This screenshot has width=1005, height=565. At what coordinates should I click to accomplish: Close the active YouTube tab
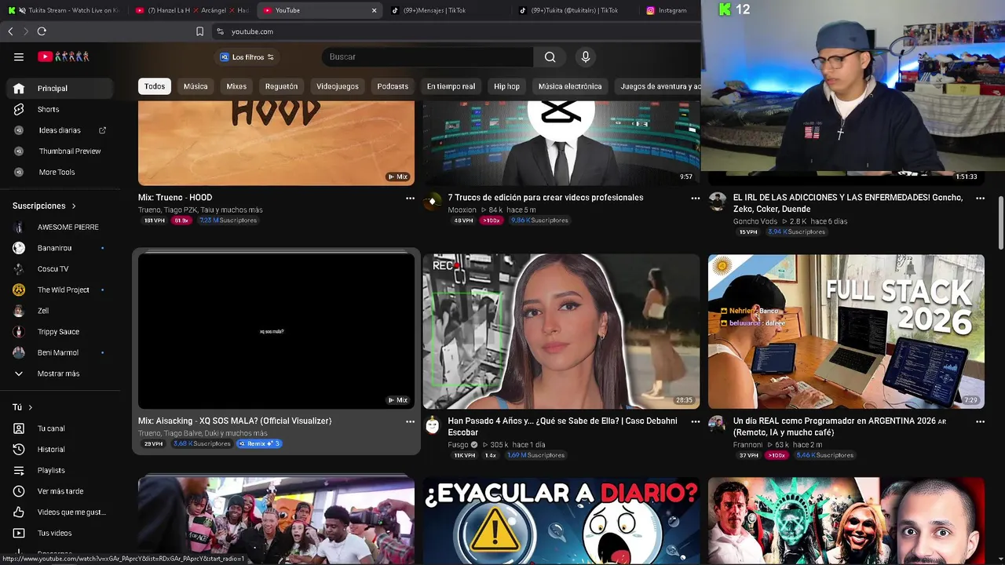point(374,10)
